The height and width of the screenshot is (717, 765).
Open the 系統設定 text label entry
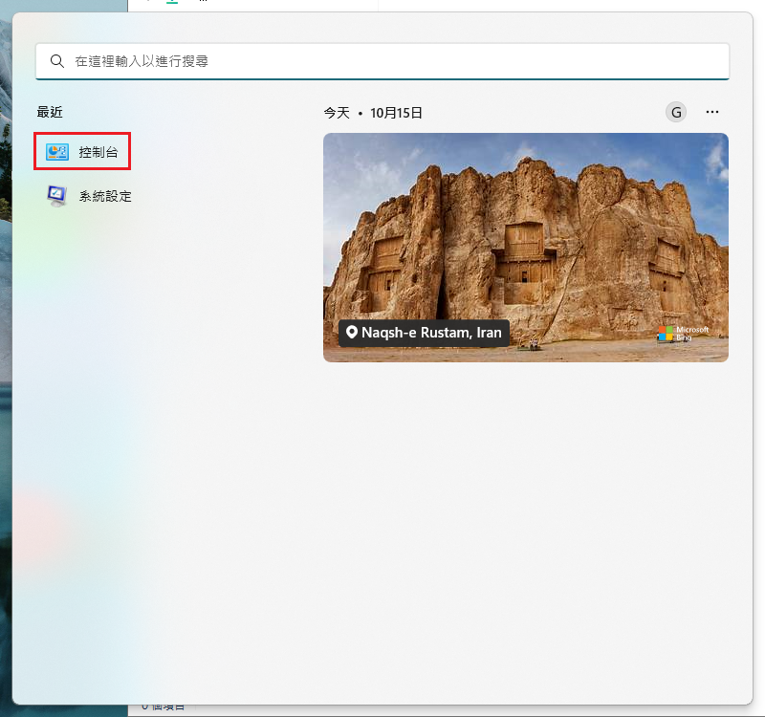point(105,196)
